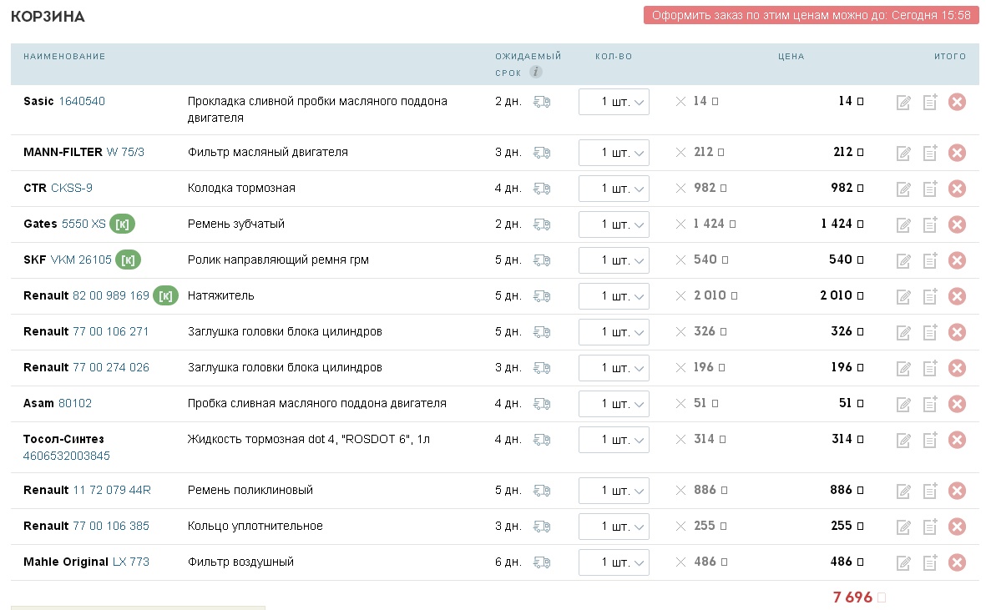Click the Натяжитель description text

[220, 296]
